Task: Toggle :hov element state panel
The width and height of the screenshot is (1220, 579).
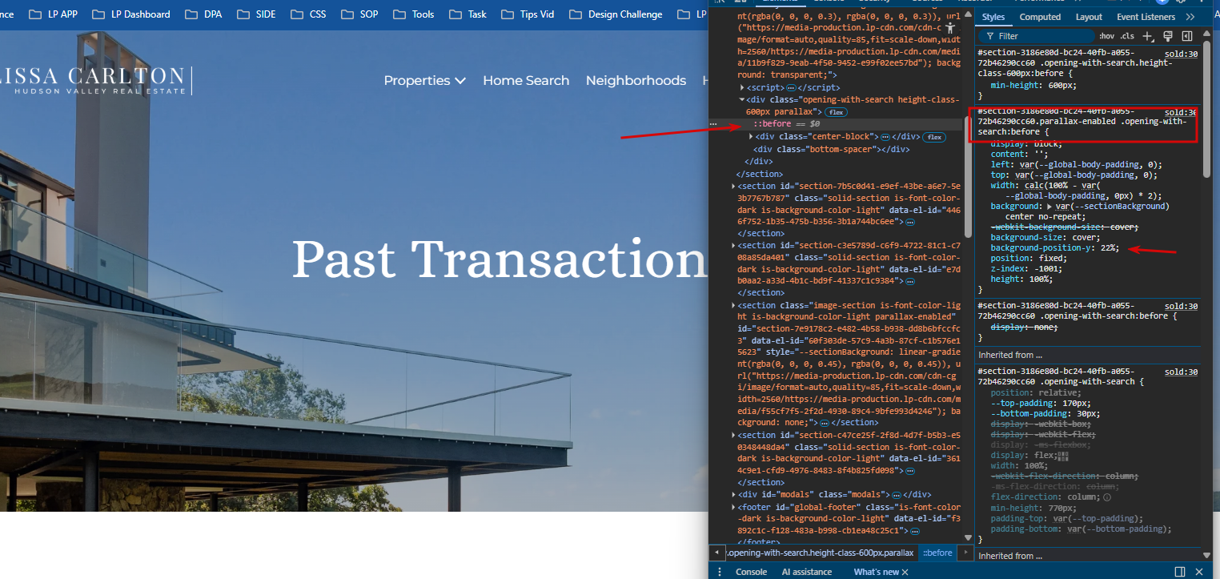Action: pos(1107,36)
